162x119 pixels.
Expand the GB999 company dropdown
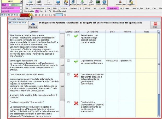coord(21,2)
